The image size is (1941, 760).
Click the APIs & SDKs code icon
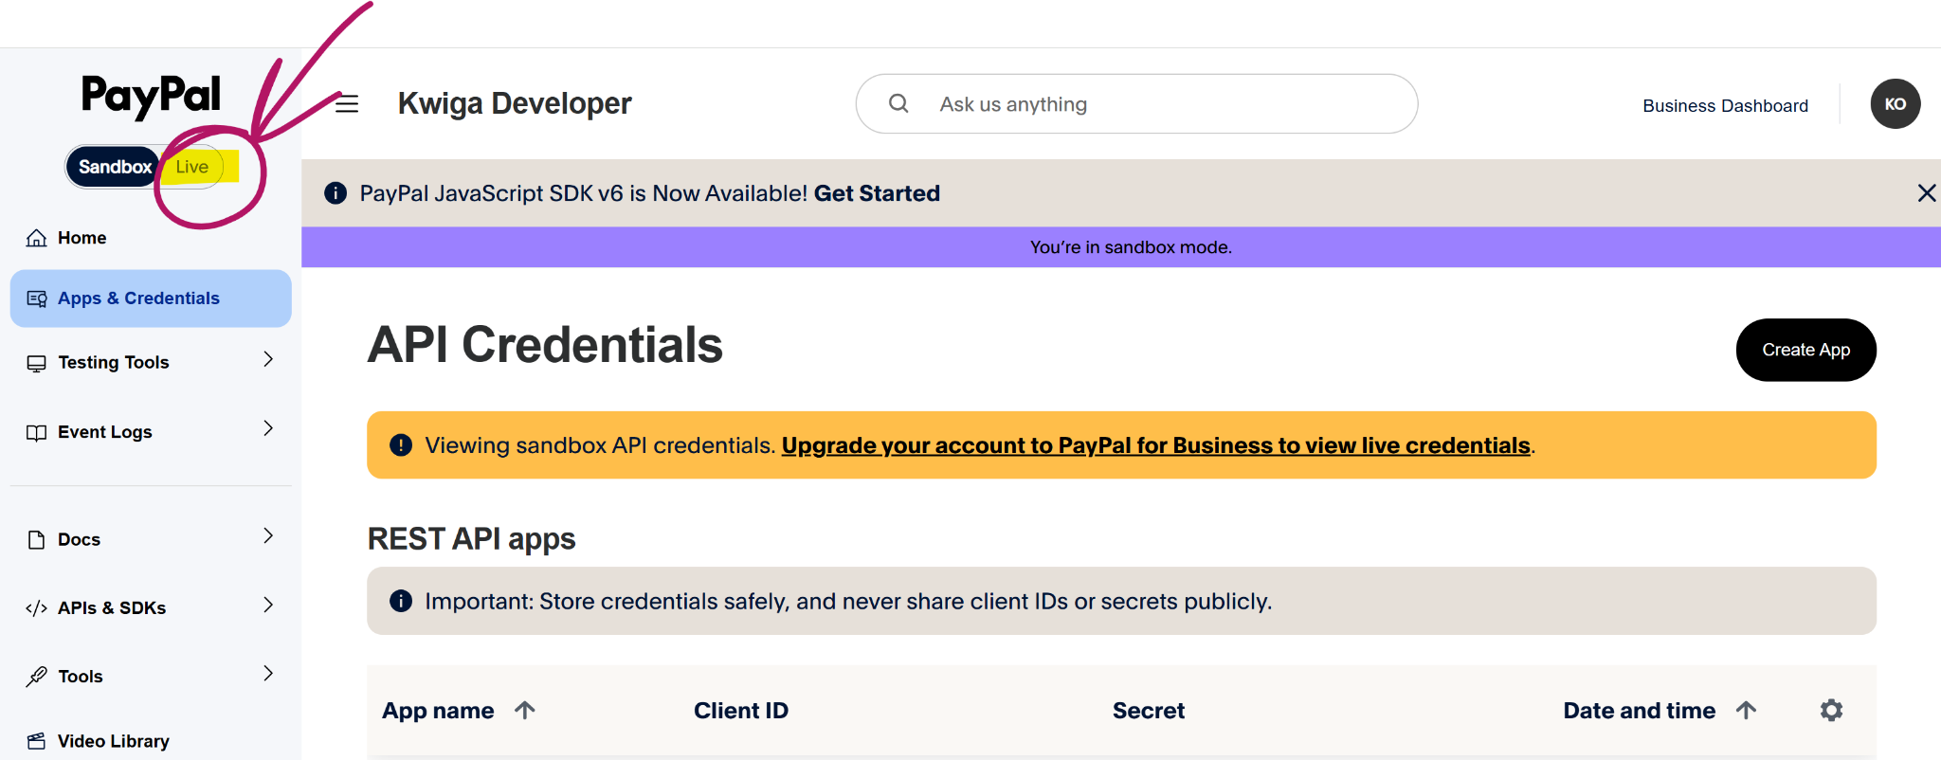pyautogui.click(x=36, y=608)
